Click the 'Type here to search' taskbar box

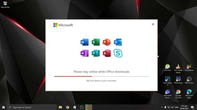coord(32,107)
